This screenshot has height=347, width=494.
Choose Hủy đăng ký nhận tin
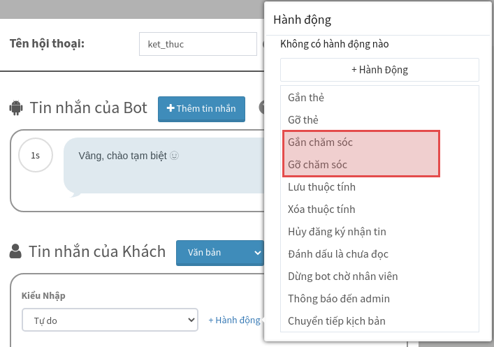[379, 232]
